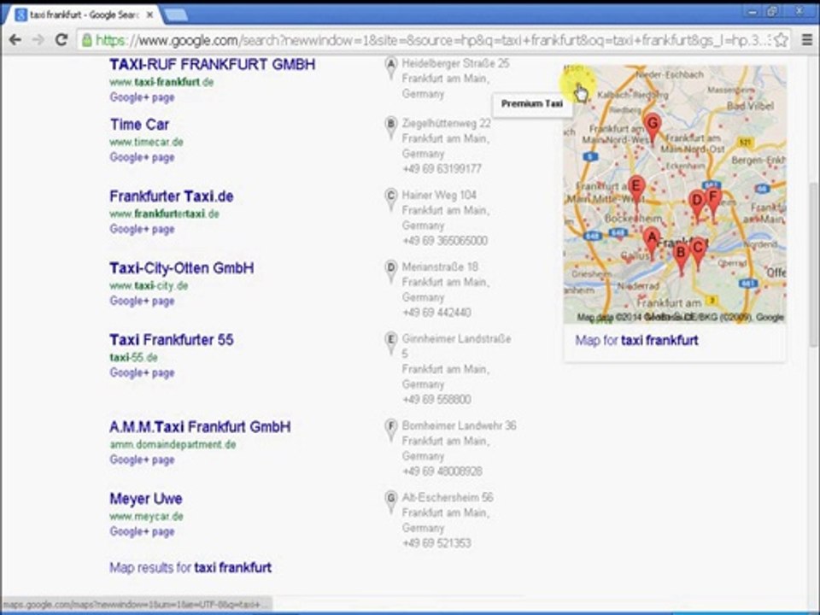820x615 pixels.
Task: Open the Meyer Uwe result link
Action: [x=146, y=499]
